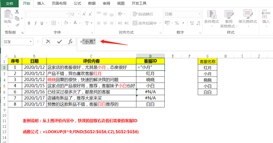Click the Insert Function fx icon
Image resolution: width=273 pixels, height=143 pixels.
(x=70, y=42)
